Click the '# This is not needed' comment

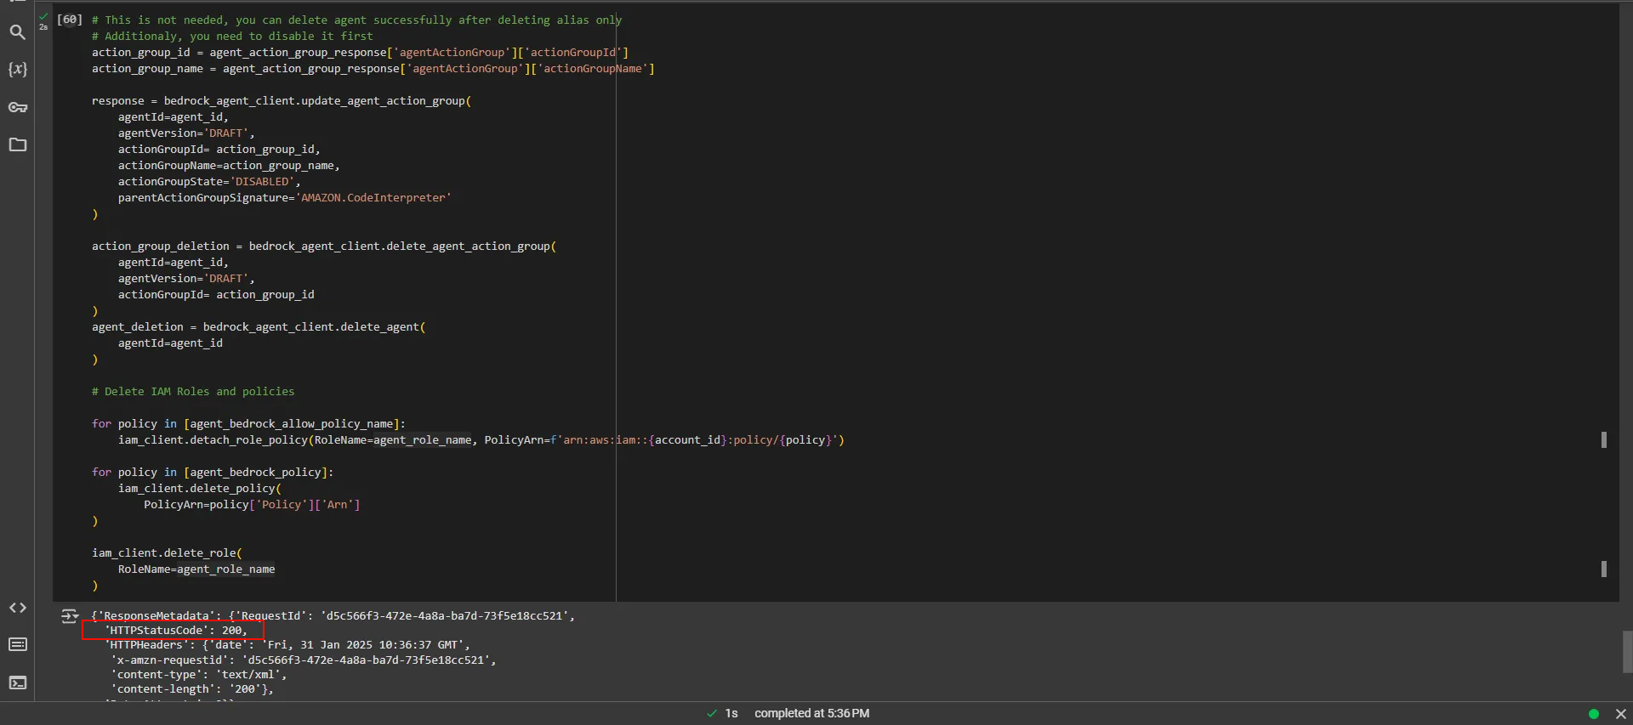tap(356, 20)
